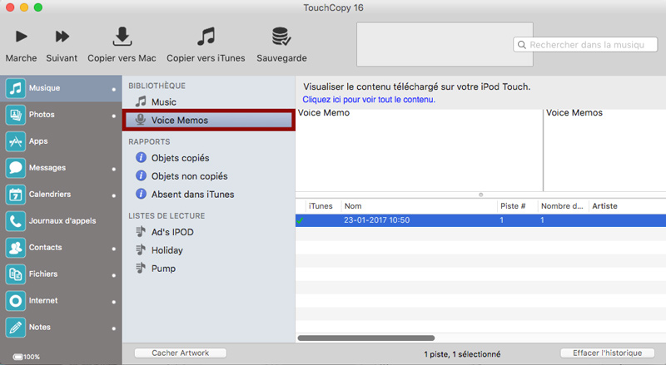Image resolution: width=666 pixels, height=365 pixels.
Task: Click the info icon beside Objets non copiés
Action: tap(141, 175)
